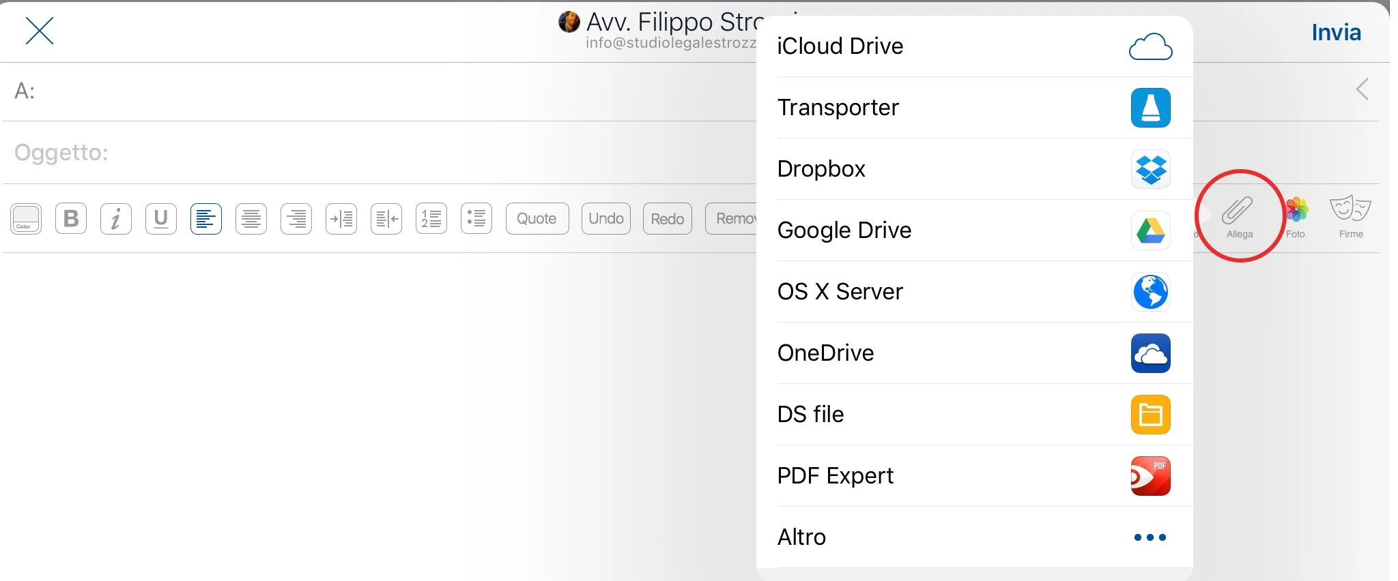This screenshot has width=1398, height=581.
Task: Insert a numbered list
Action: click(x=431, y=219)
